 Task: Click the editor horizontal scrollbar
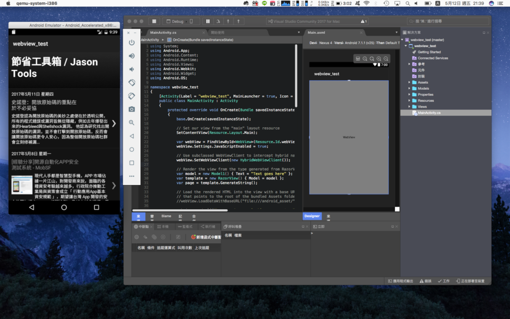(x=180, y=210)
